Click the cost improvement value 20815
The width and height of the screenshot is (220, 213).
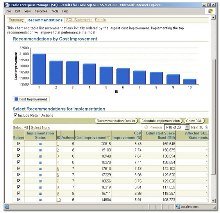click(106, 144)
